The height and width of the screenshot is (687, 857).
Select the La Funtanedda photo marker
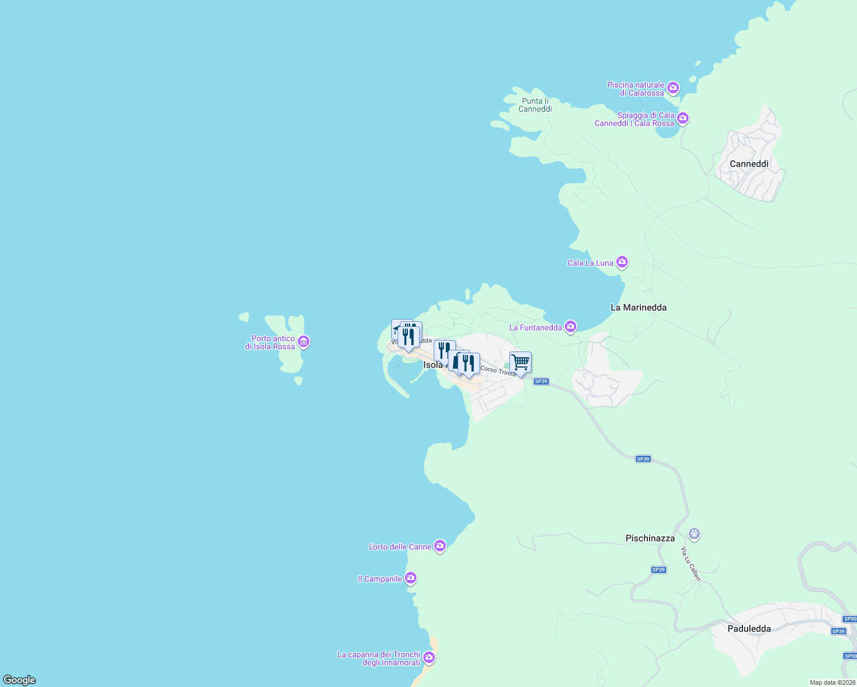[570, 326]
